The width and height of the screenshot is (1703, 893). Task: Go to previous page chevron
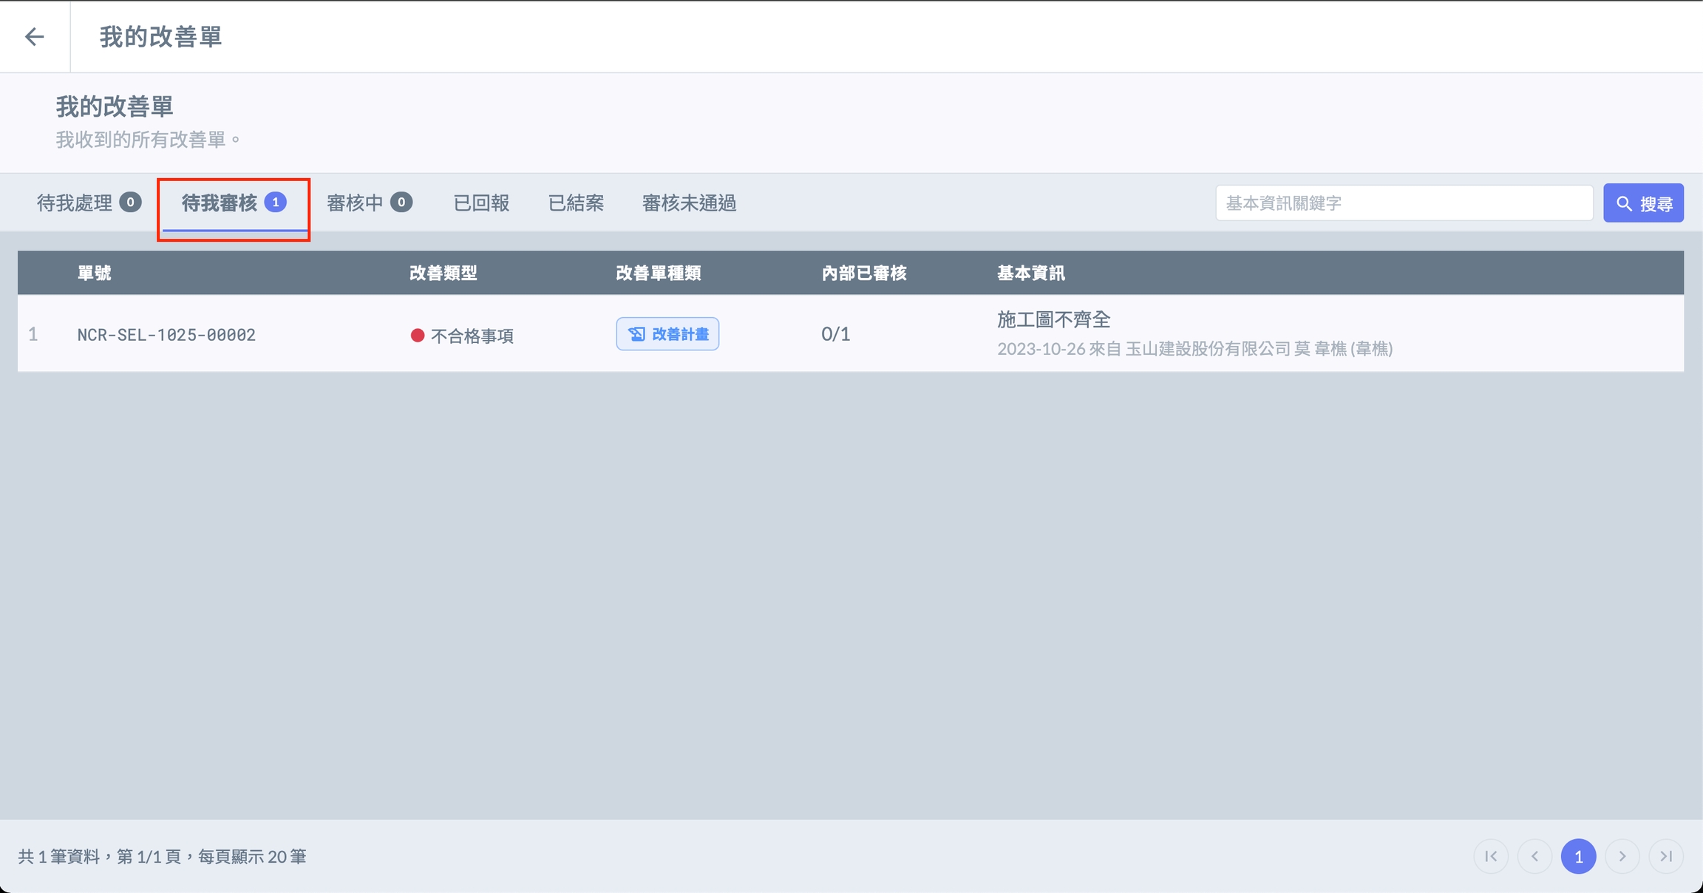(x=1534, y=856)
